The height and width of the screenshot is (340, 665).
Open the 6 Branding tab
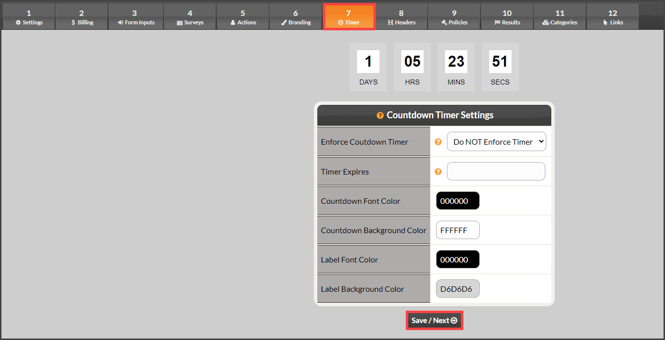click(x=296, y=16)
